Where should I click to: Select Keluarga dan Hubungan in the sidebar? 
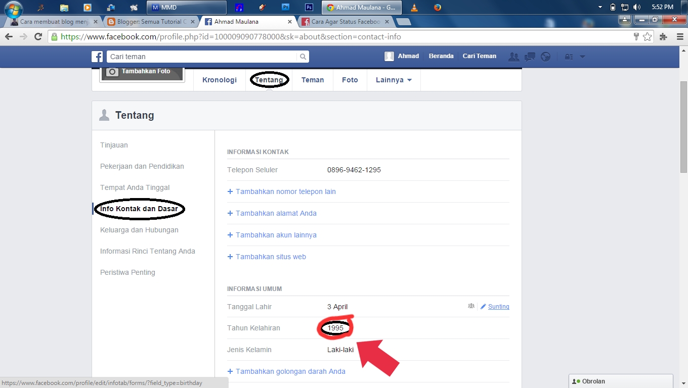coord(139,230)
